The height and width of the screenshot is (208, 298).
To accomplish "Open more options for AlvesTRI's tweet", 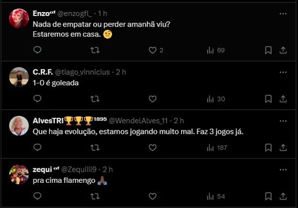I will click(x=283, y=120).
